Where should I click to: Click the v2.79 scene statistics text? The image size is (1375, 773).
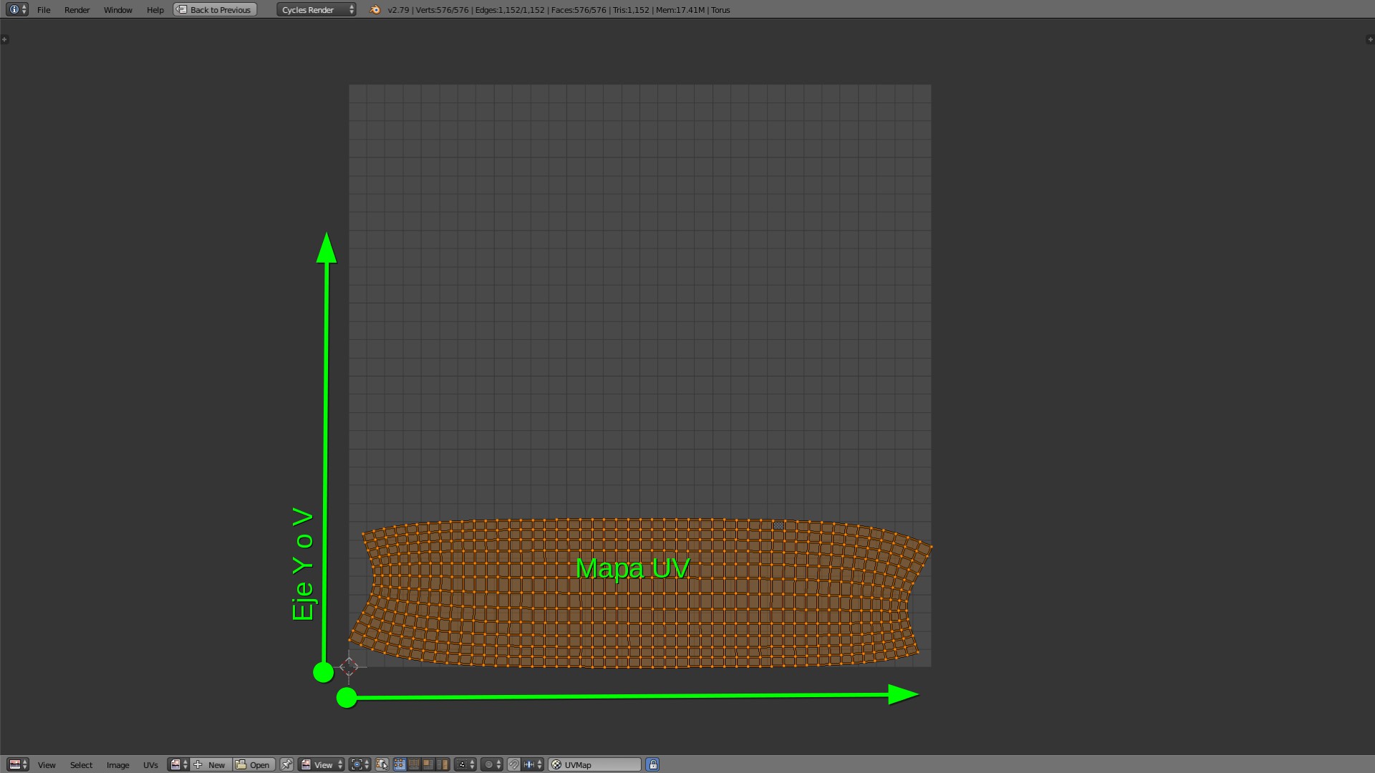tap(559, 10)
